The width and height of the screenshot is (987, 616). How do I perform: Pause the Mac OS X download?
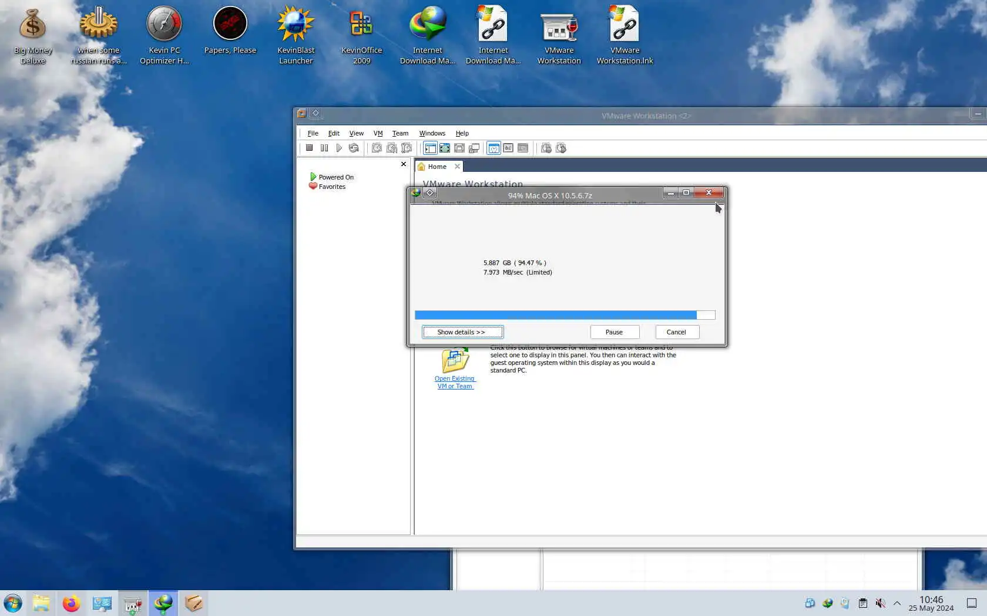(x=615, y=332)
